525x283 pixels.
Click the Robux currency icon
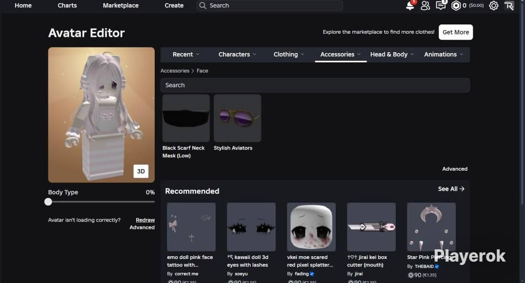(x=456, y=6)
